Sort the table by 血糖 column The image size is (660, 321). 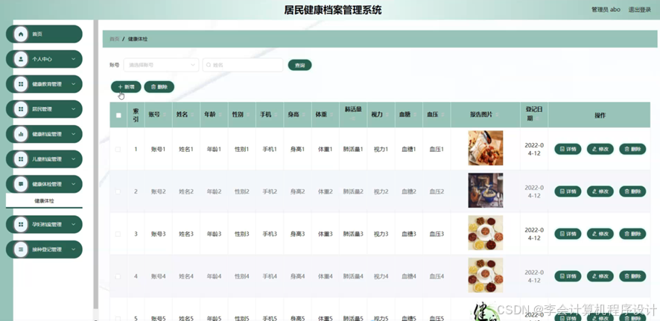415,115
